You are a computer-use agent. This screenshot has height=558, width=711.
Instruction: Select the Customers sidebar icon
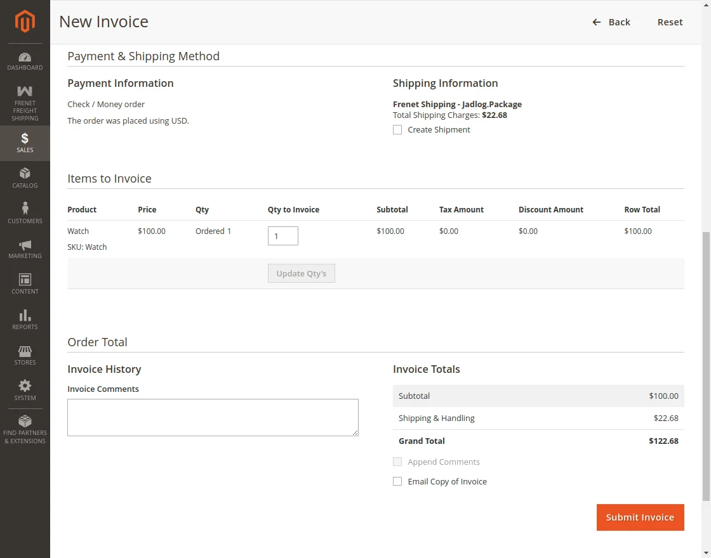pyautogui.click(x=25, y=214)
